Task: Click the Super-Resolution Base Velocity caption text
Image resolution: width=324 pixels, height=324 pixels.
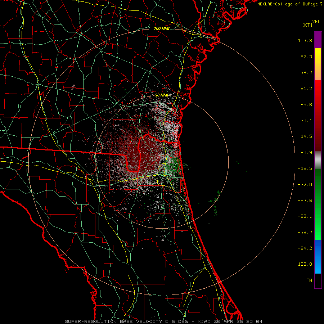Action: [x=164, y=321]
